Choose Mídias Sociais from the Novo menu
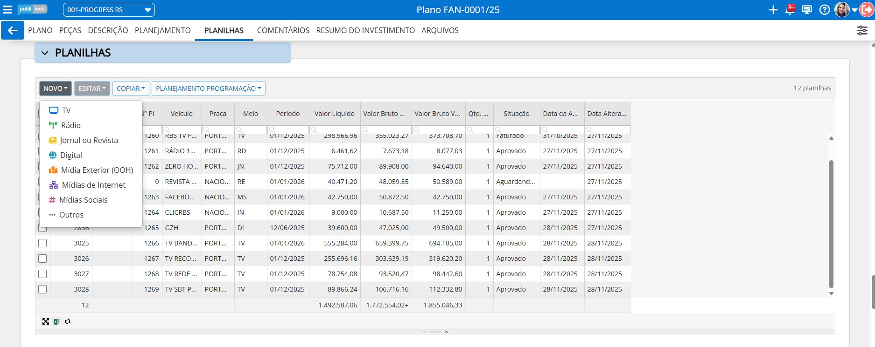 83,200
